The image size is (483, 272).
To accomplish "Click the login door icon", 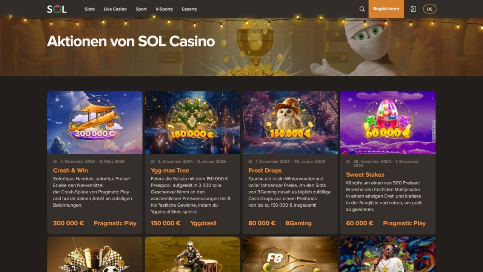I will pyautogui.click(x=412, y=9).
